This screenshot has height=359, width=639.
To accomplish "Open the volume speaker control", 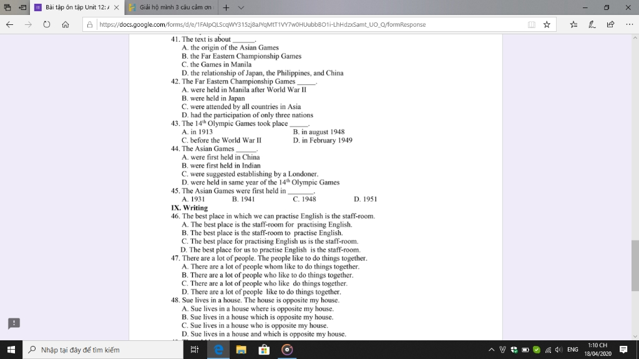I will point(559,350).
